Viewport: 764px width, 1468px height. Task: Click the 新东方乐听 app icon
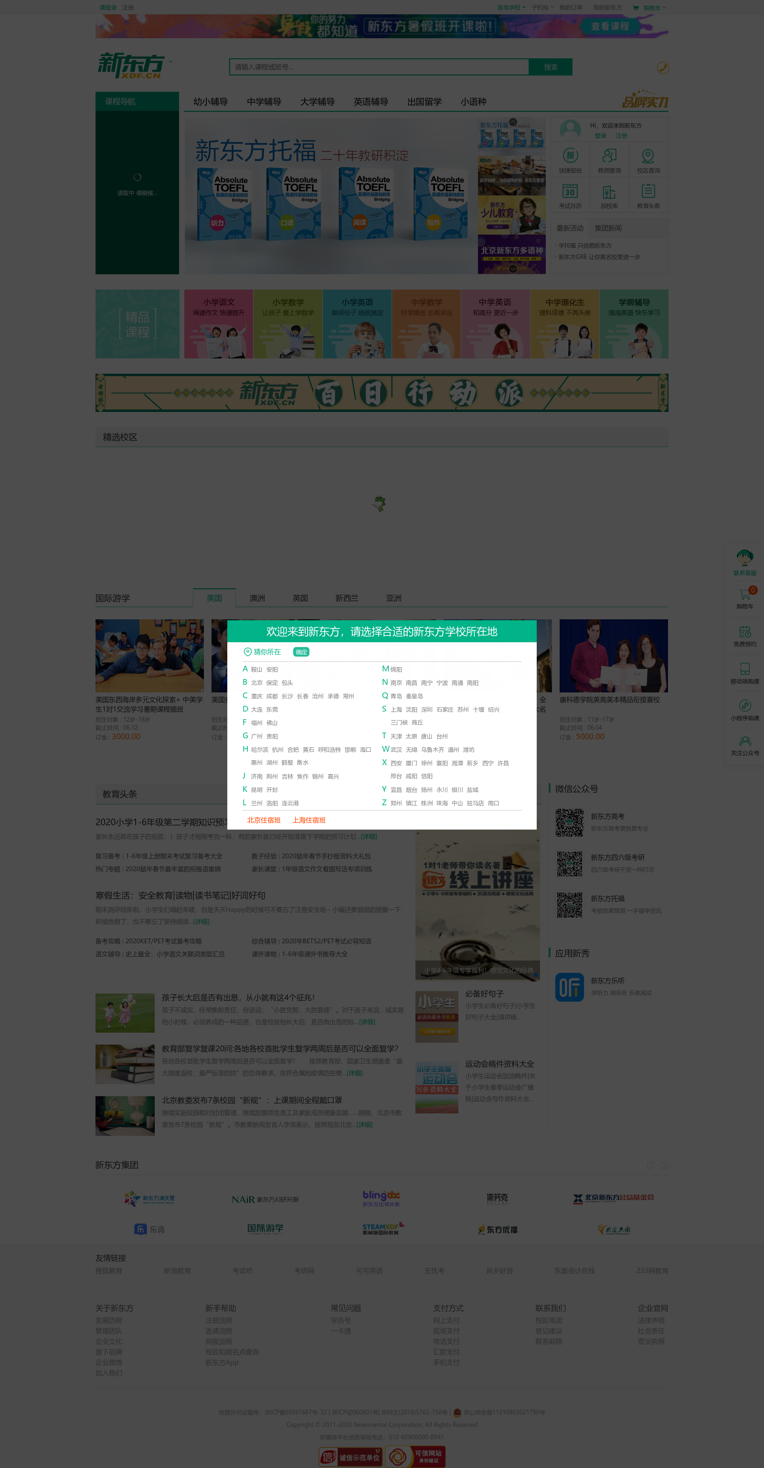point(569,987)
